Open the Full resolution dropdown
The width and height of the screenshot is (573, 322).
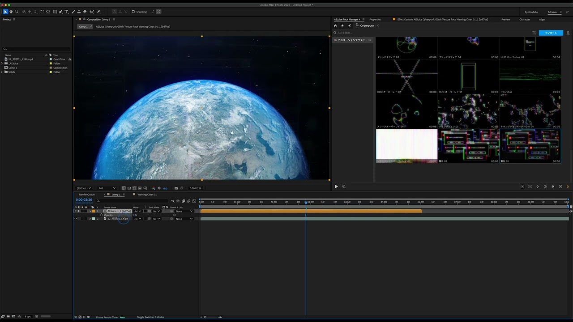(x=107, y=188)
